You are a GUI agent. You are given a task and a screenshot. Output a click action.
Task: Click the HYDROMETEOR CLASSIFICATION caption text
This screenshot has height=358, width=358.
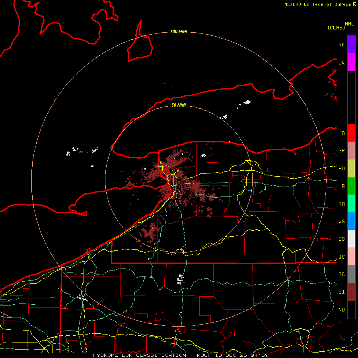click(140, 355)
